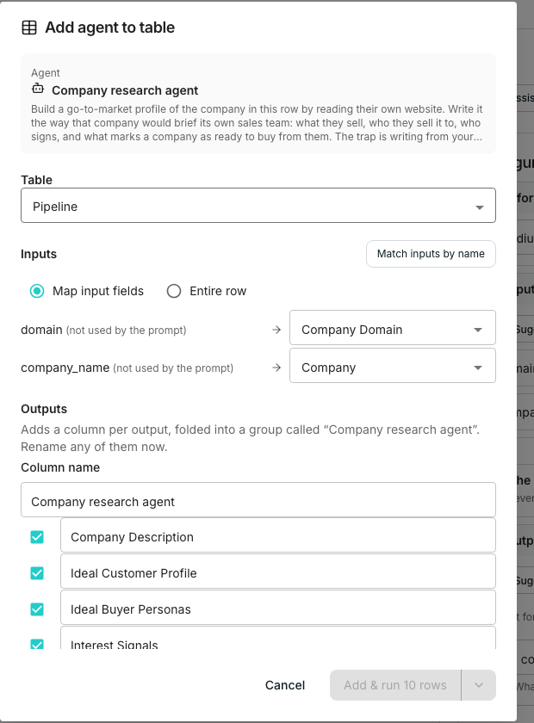This screenshot has height=723, width=534.
Task: Click the table grid icon beside the dialog title
Action: (29, 28)
